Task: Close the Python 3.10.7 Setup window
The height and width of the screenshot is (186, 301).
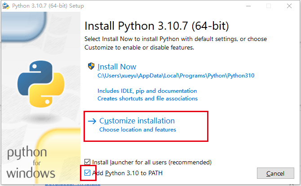Action: (x=289, y=6)
